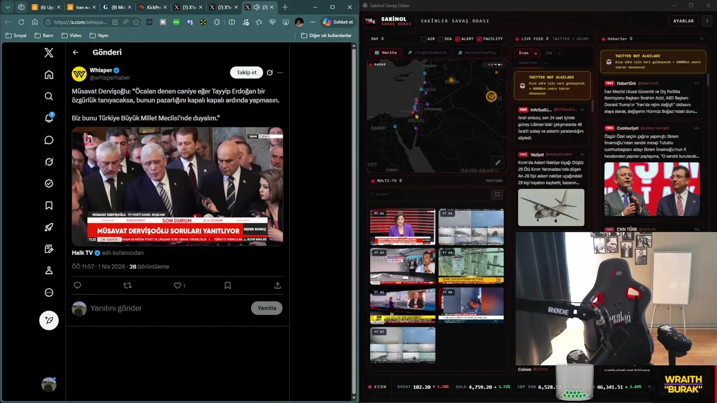717x403 pixels.
Task: Open X Notifications bell icon
Action: 49,118
